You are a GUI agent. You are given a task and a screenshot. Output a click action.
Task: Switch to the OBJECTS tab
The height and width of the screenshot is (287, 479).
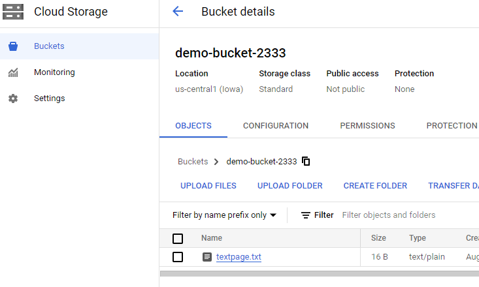(193, 126)
